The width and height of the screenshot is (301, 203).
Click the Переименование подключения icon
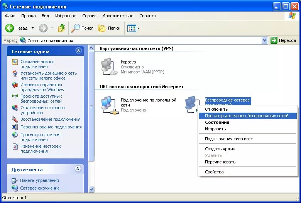[15, 127]
